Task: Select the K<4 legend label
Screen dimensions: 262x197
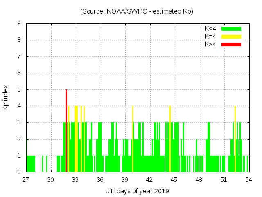Action: pos(211,29)
